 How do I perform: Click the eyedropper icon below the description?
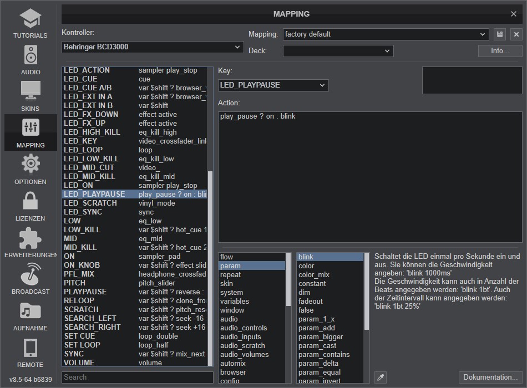click(381, 377)
